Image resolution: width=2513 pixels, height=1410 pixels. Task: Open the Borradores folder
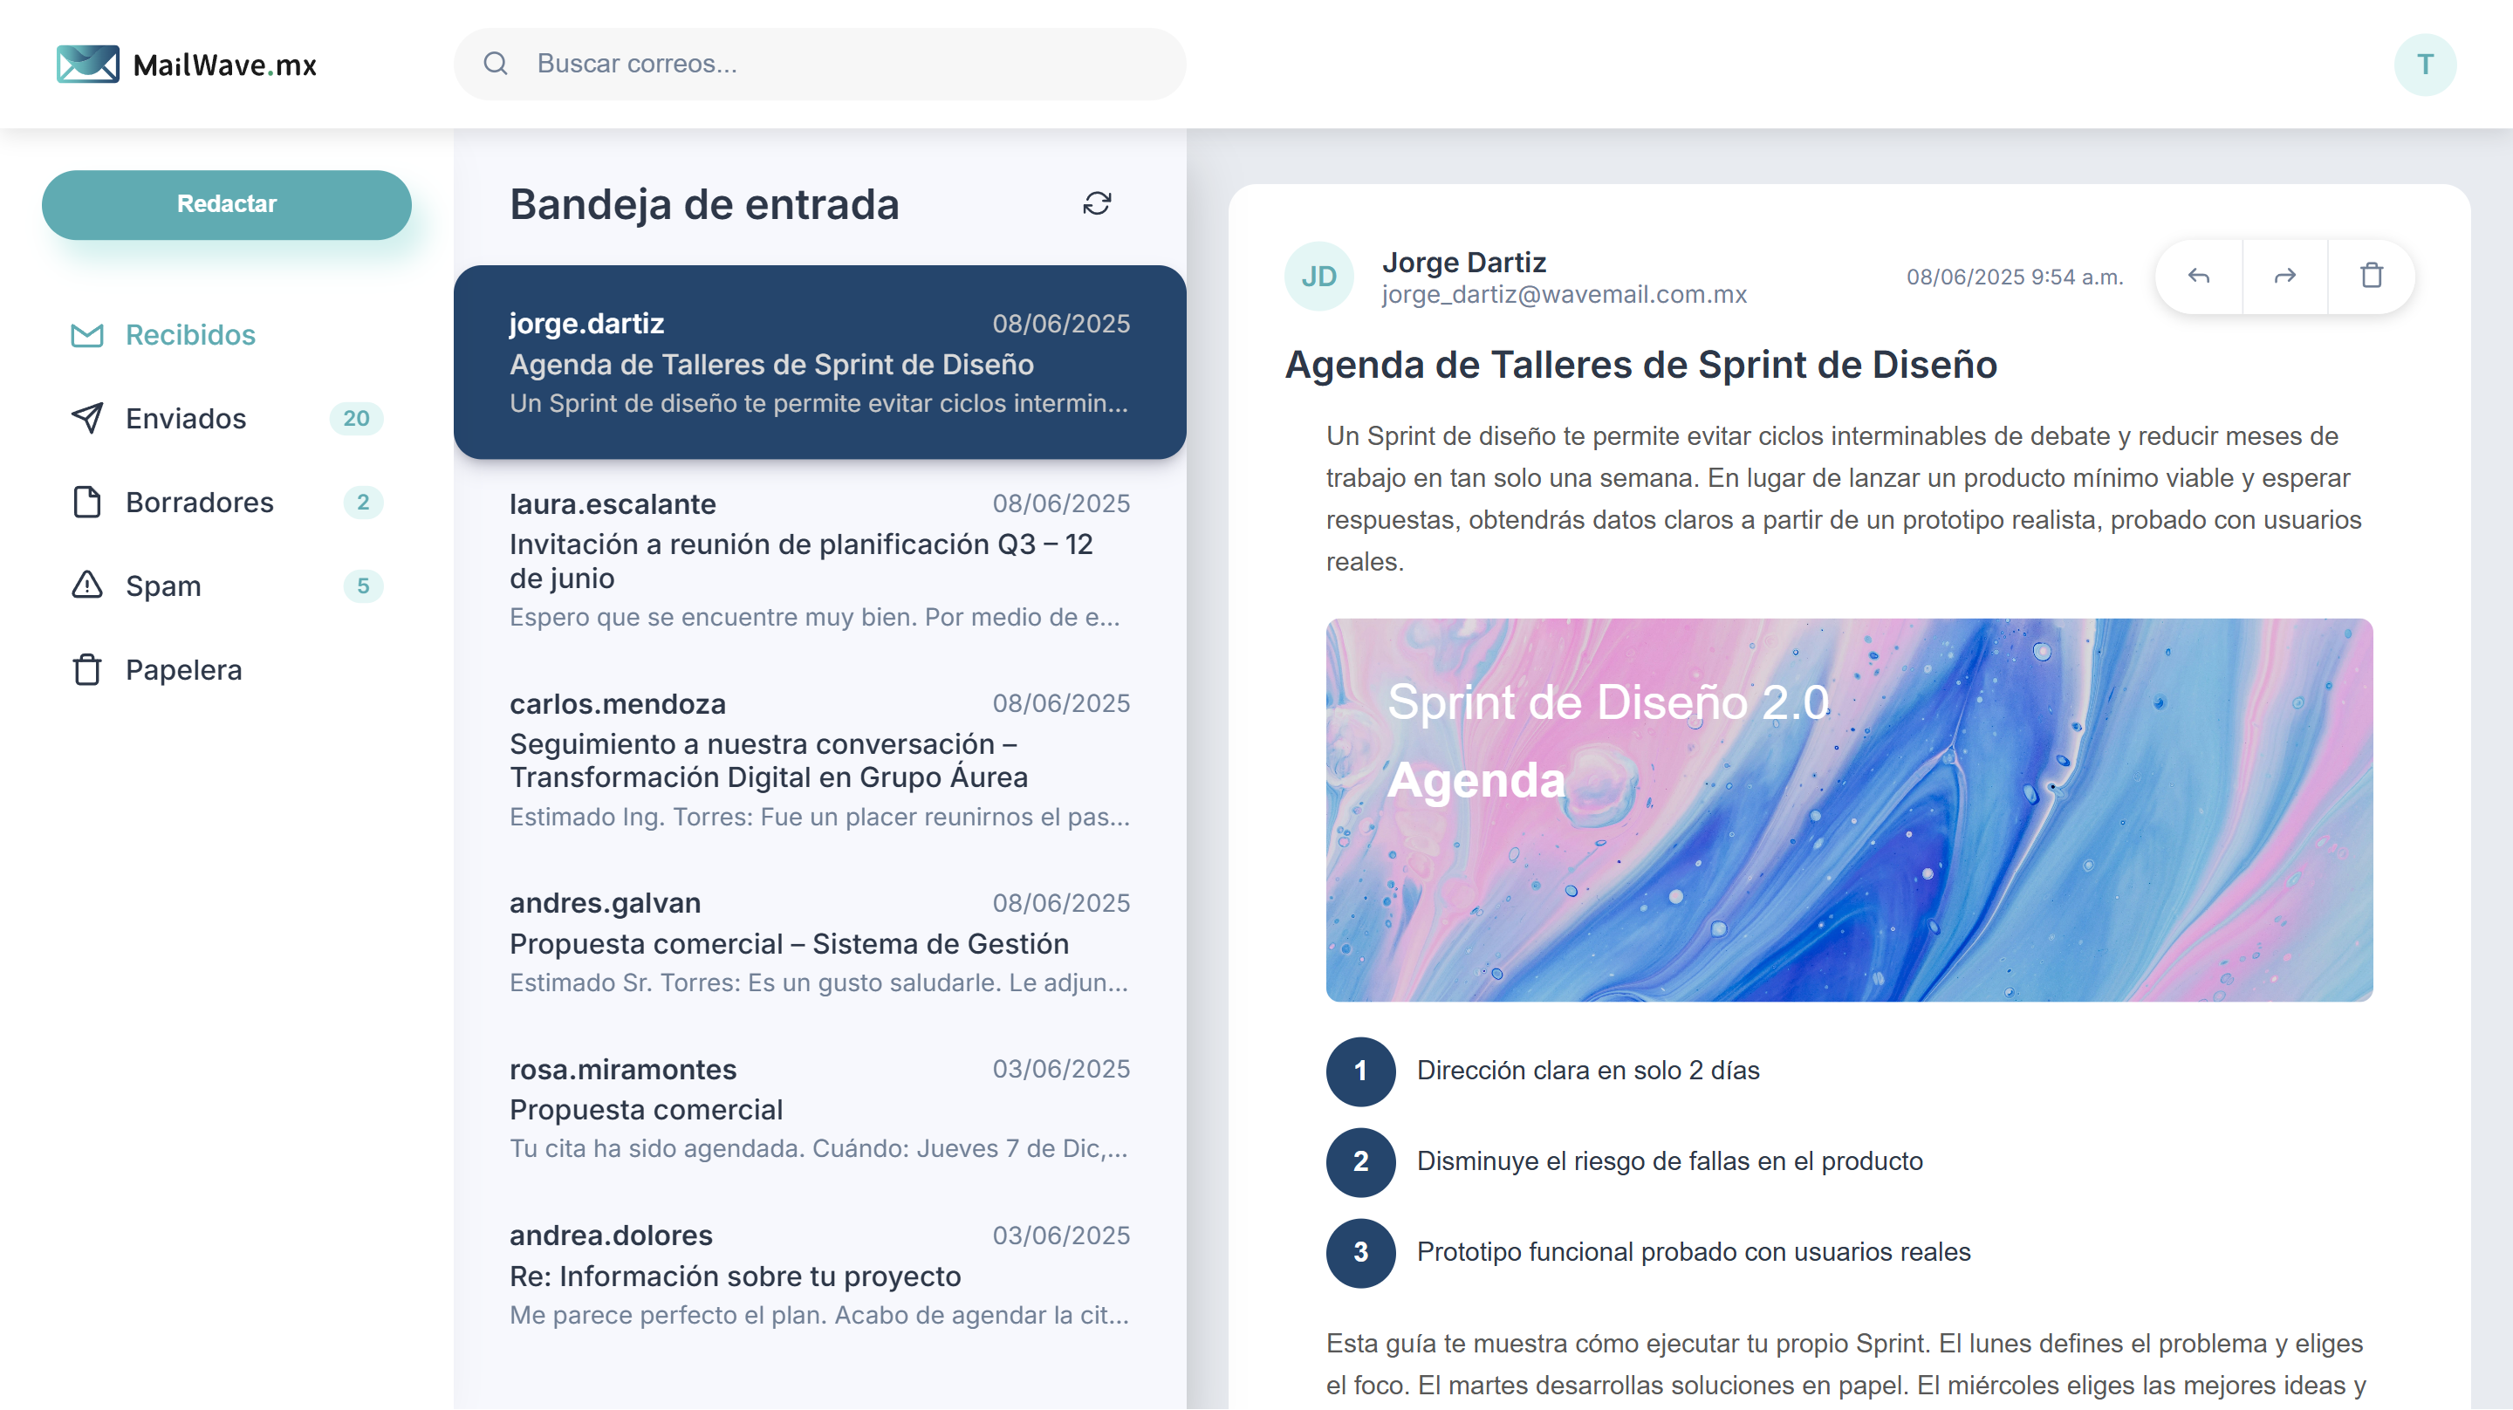tap(199, 502)
